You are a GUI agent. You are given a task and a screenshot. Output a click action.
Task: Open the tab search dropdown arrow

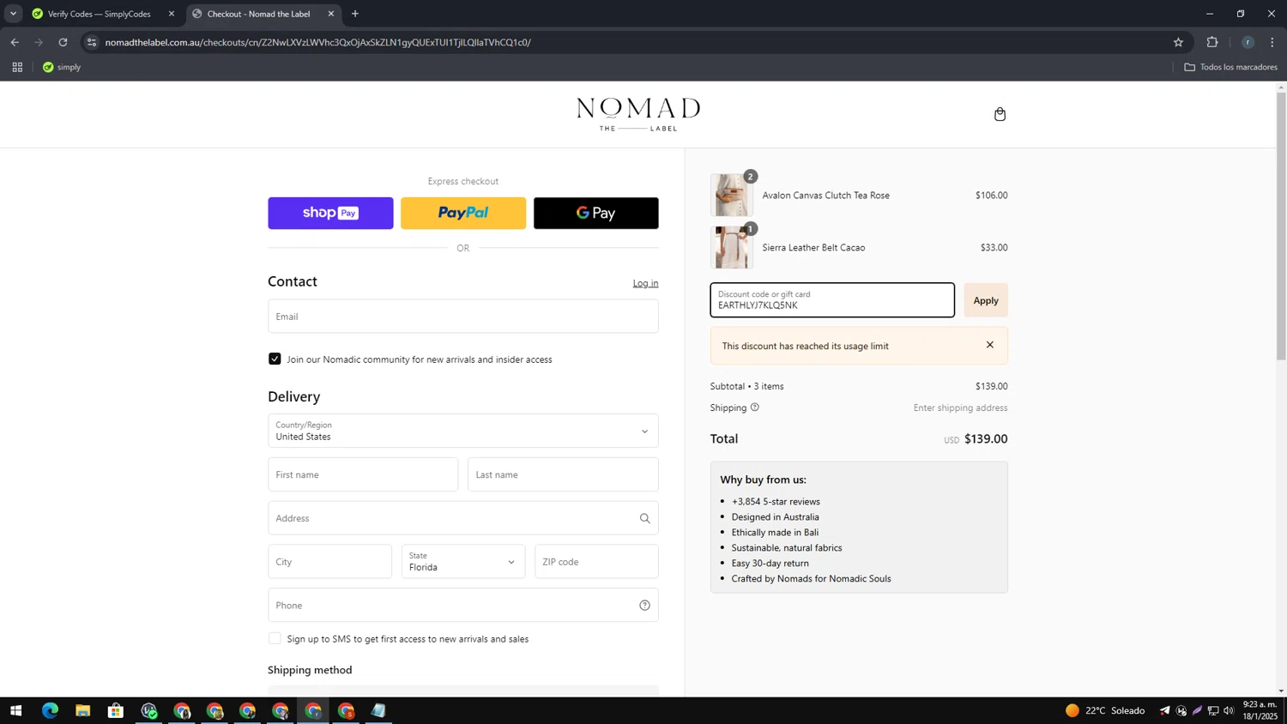click(x=13, y=14)
